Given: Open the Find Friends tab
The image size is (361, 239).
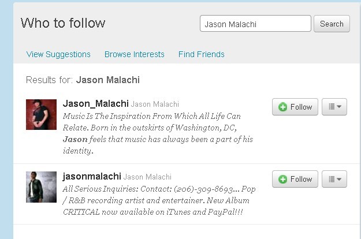Looking at the screenshot, I should point(202,54).
